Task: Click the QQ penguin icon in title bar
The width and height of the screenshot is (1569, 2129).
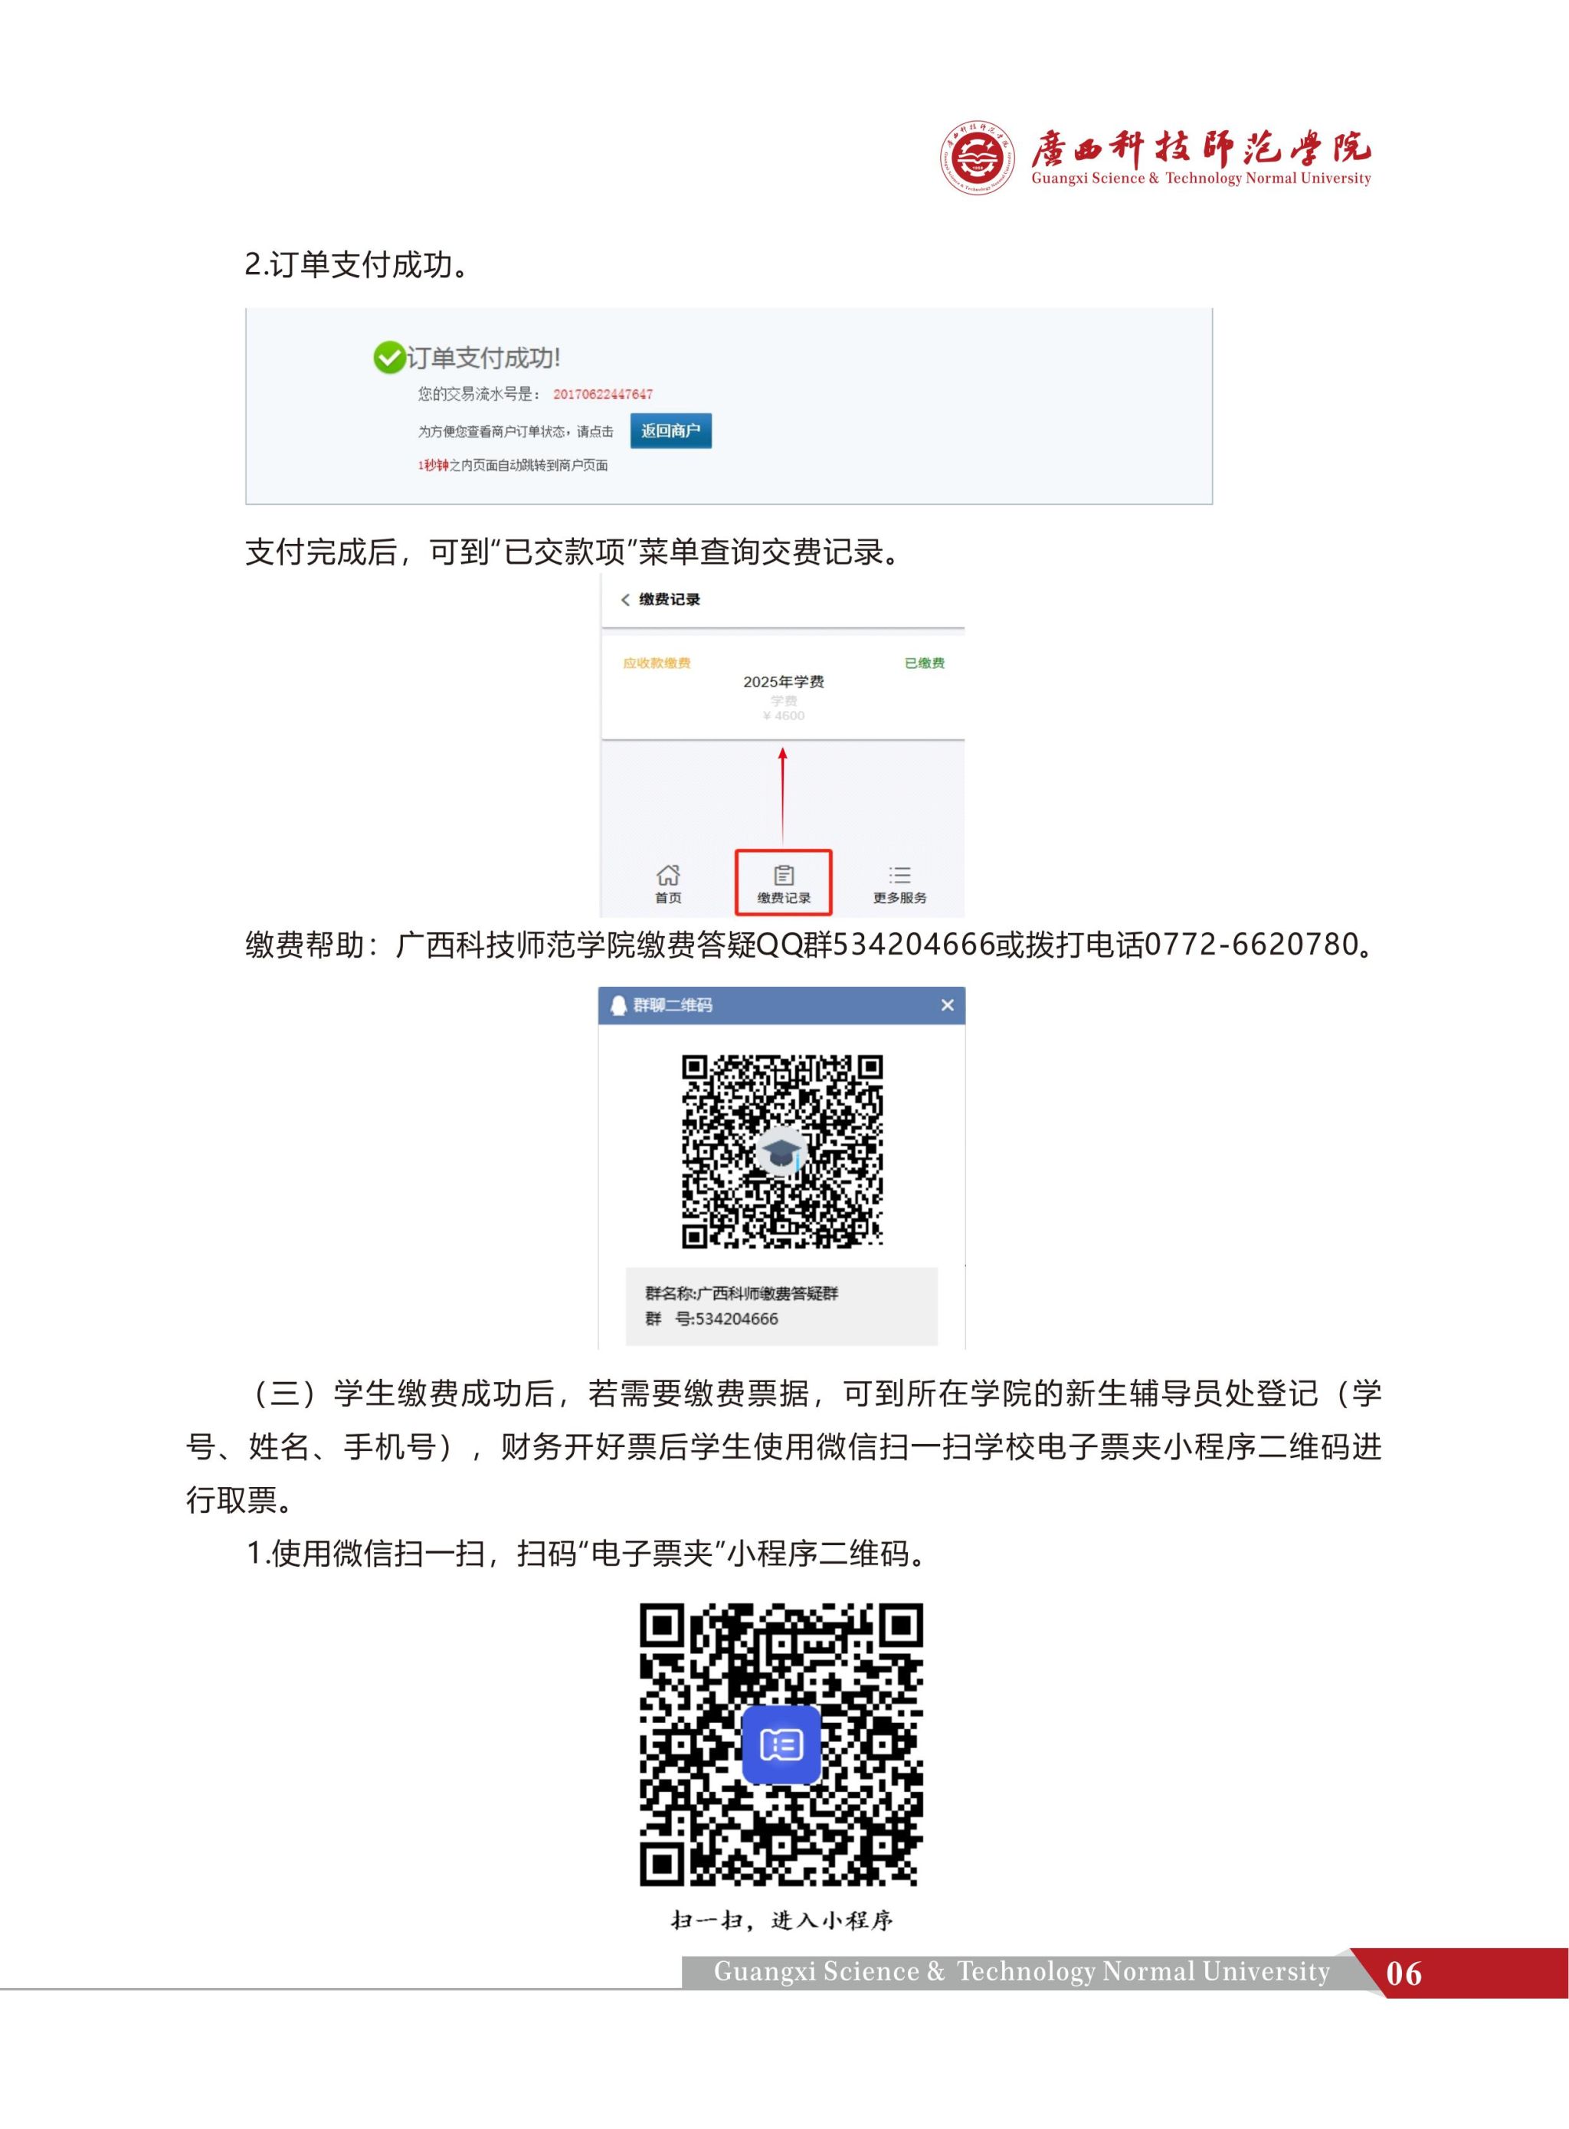Action: pos(618,1004)
